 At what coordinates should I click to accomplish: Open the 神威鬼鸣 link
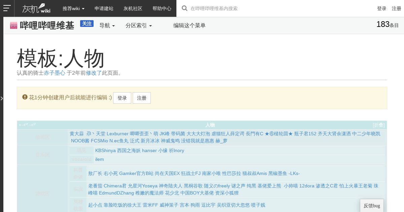click(x=170, y=141)
